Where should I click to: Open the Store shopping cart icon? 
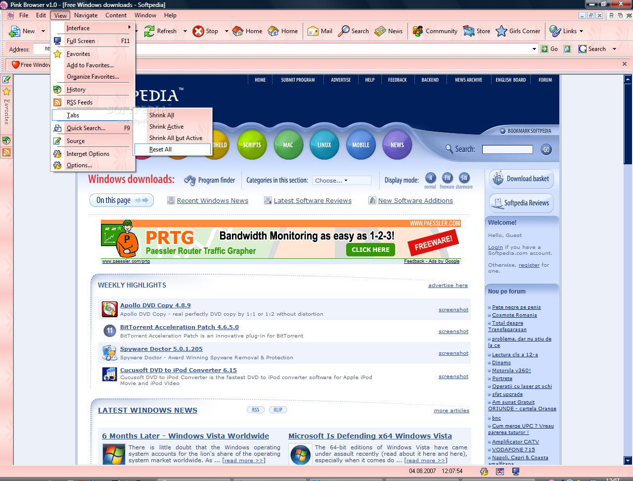tap(469, 31)
